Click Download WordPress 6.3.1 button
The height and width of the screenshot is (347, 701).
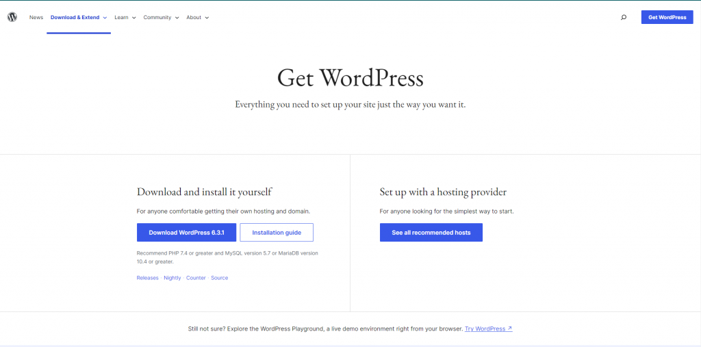point(186,233)
